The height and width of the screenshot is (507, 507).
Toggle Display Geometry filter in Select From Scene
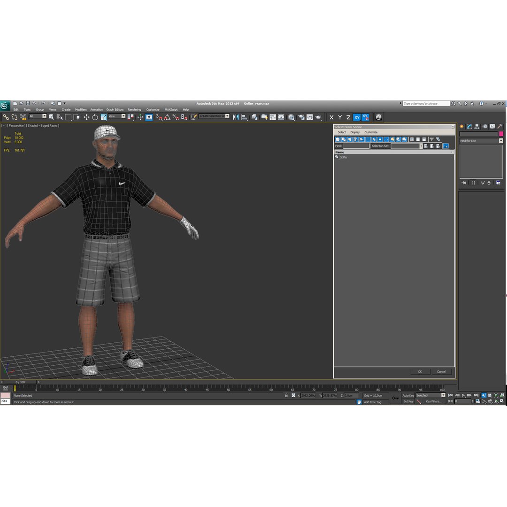click(338, 139)
